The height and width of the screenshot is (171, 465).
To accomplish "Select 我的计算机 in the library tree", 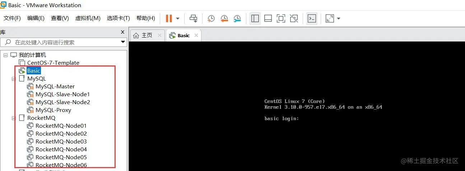I will coord(32,55).
